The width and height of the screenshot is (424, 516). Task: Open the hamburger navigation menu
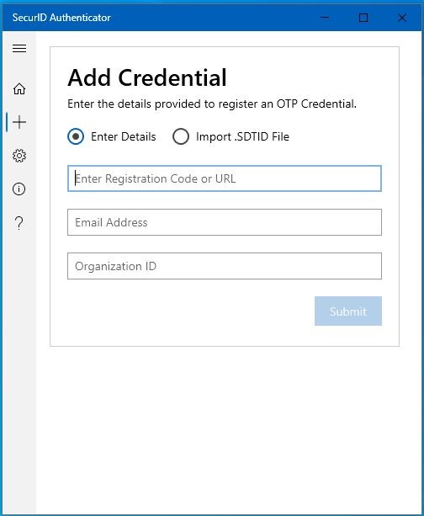click(x=19, y=48)
